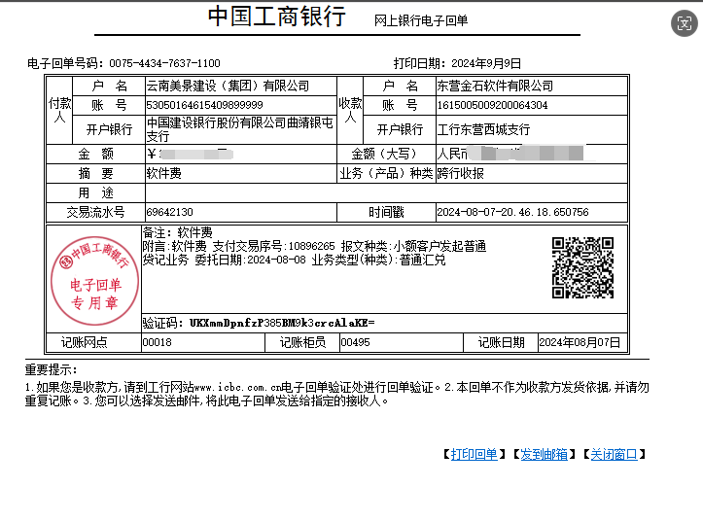Click the 时间戳 label
The image size is (703, 522).
tap(386, 212)
